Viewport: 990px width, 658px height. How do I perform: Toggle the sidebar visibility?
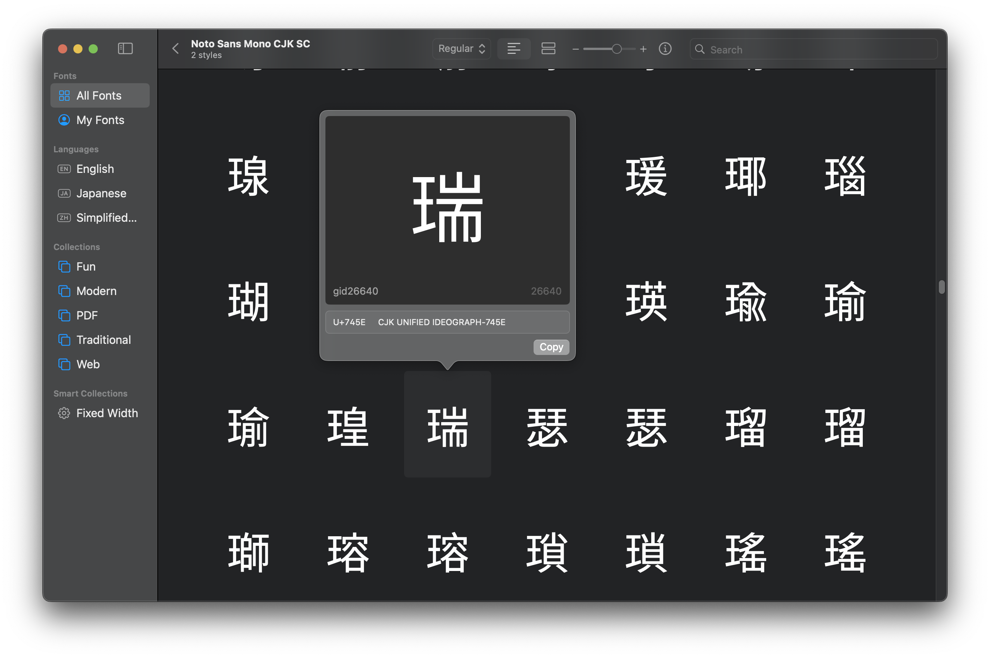pyautogui.click(x=125, y=48)
